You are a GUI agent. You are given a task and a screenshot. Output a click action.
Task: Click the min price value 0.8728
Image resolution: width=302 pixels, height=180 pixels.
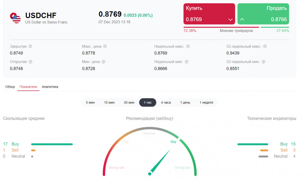tap(88, 69)
